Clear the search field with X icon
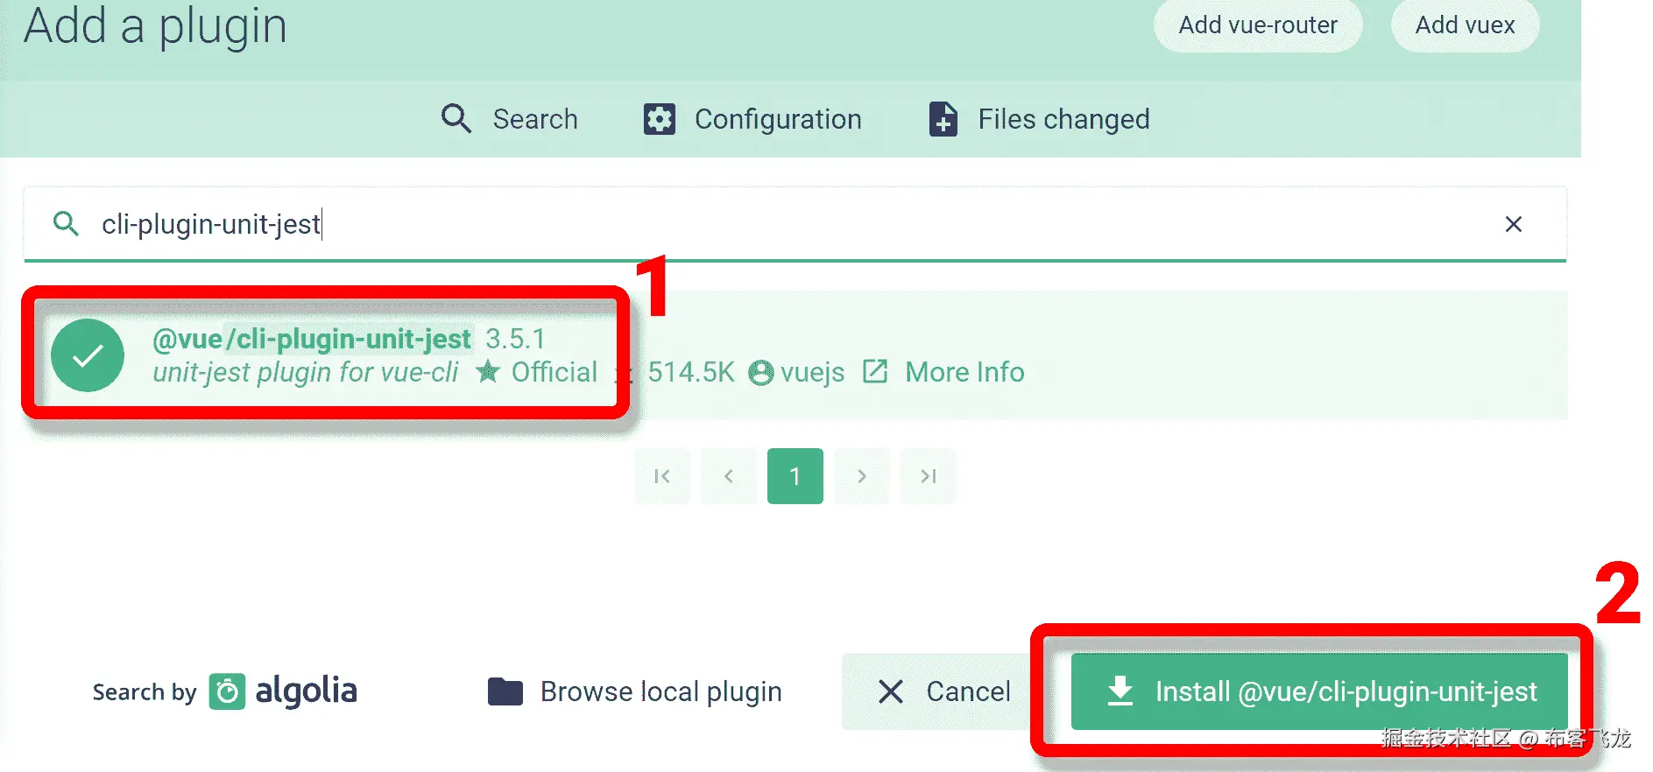The image size is (1653, 772). click(1513, 224)
